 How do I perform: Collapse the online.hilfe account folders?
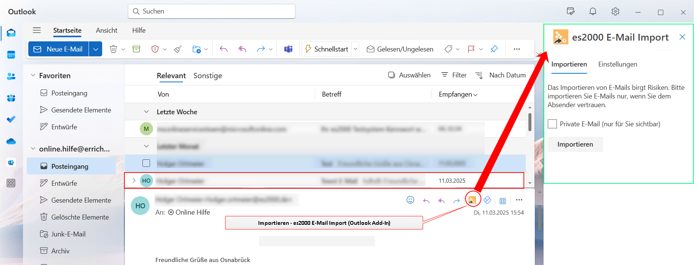(x=33, y=148)
